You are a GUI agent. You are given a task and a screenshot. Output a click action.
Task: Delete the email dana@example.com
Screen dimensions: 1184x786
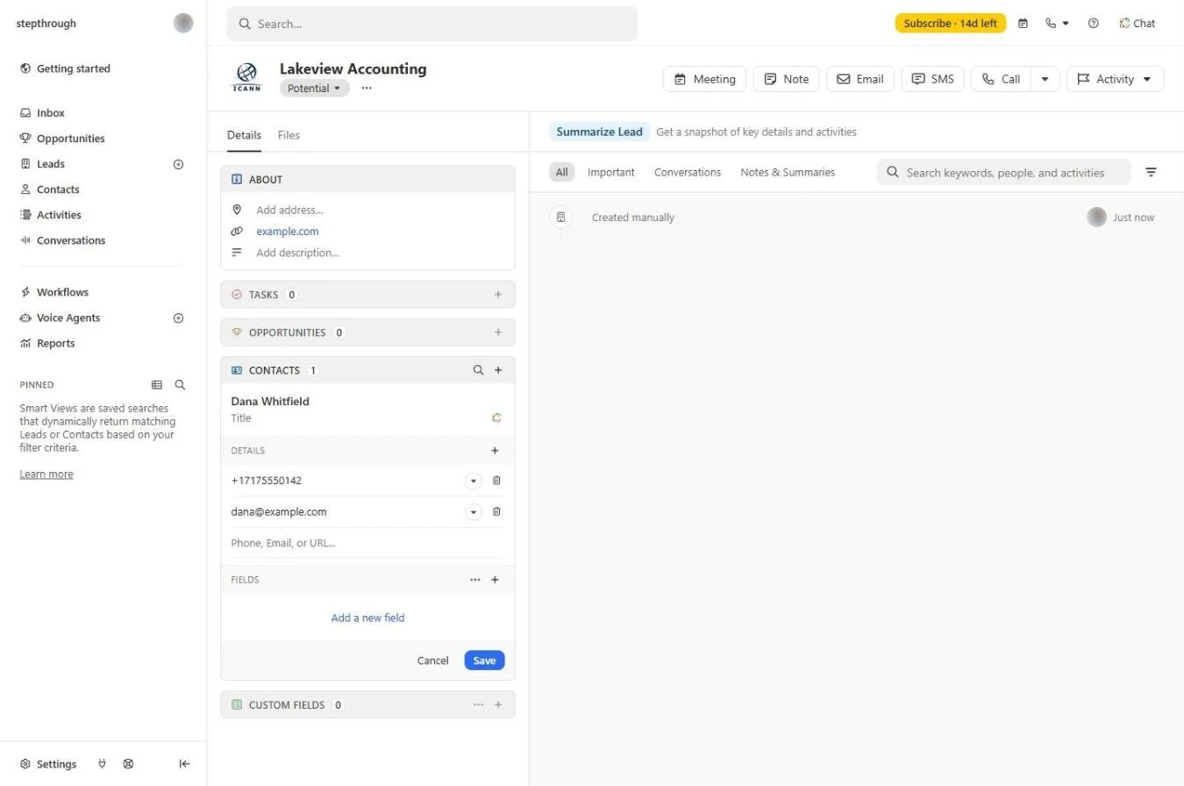[496, 512]
